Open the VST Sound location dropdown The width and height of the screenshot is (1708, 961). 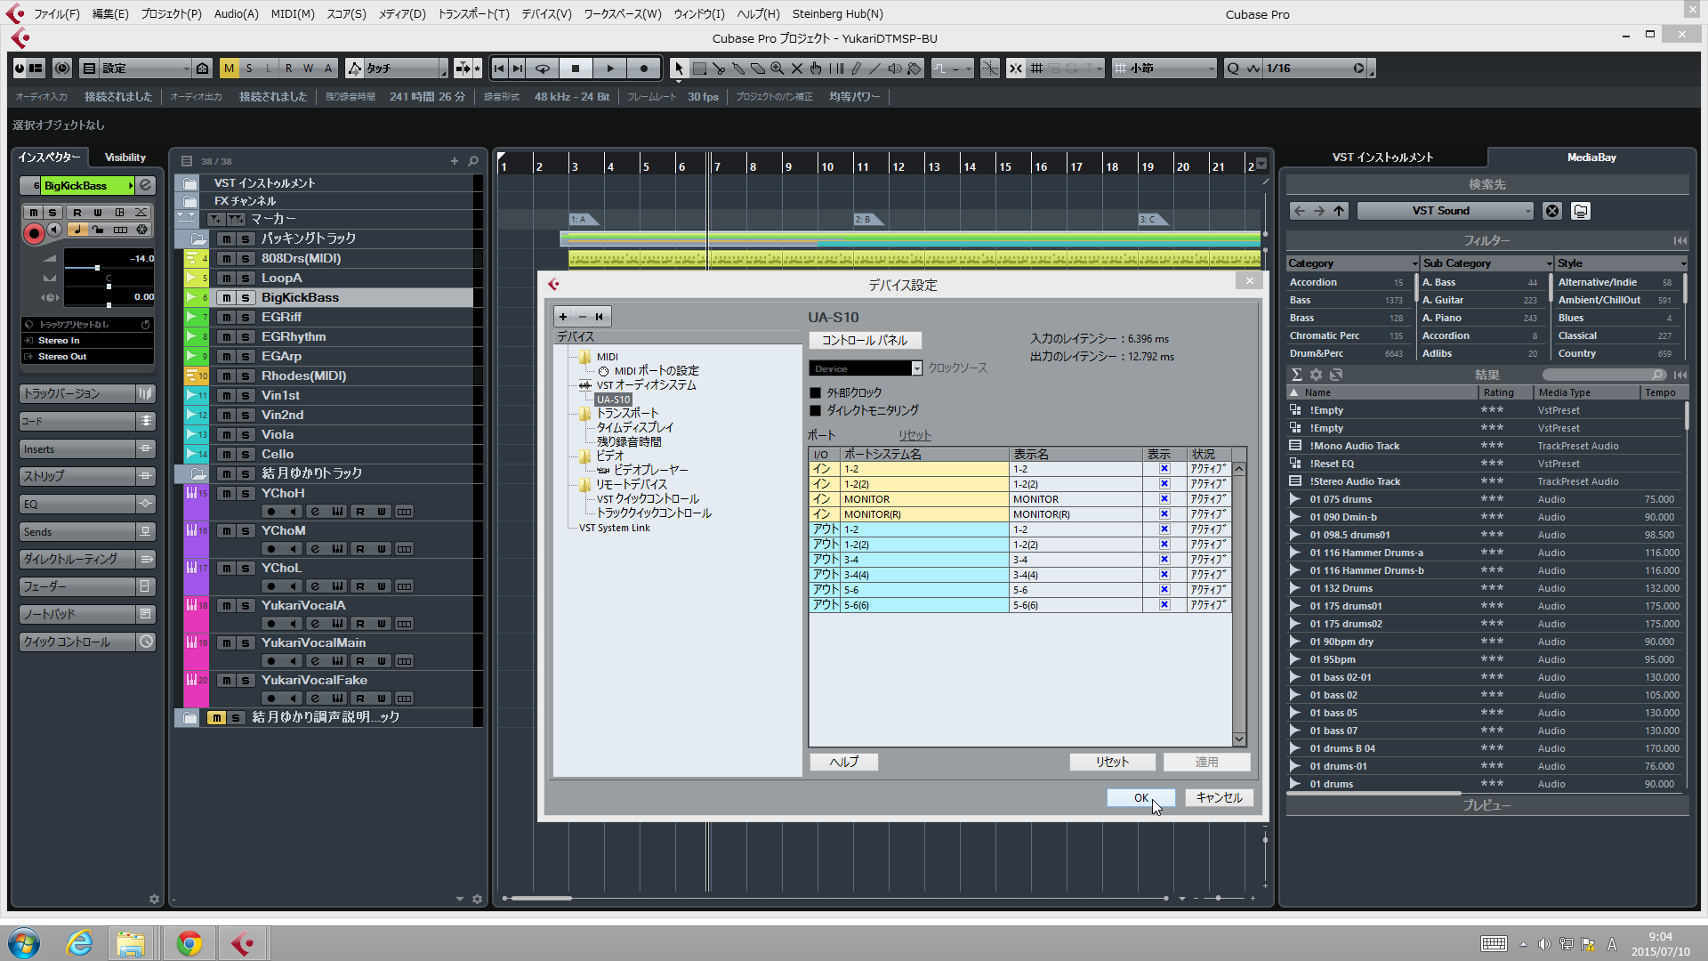coord(1445,211)
